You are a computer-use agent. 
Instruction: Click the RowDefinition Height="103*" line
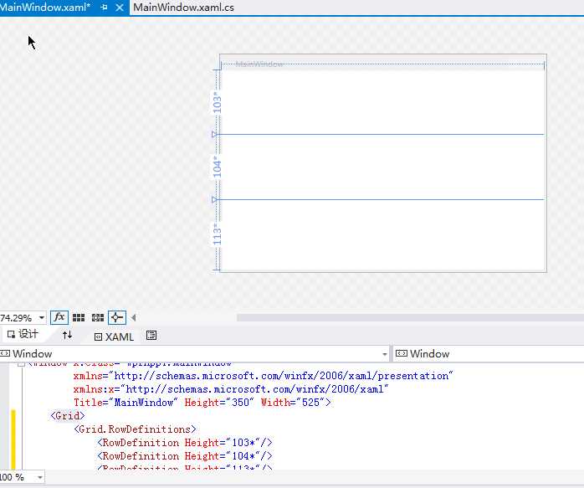point(185,443)
